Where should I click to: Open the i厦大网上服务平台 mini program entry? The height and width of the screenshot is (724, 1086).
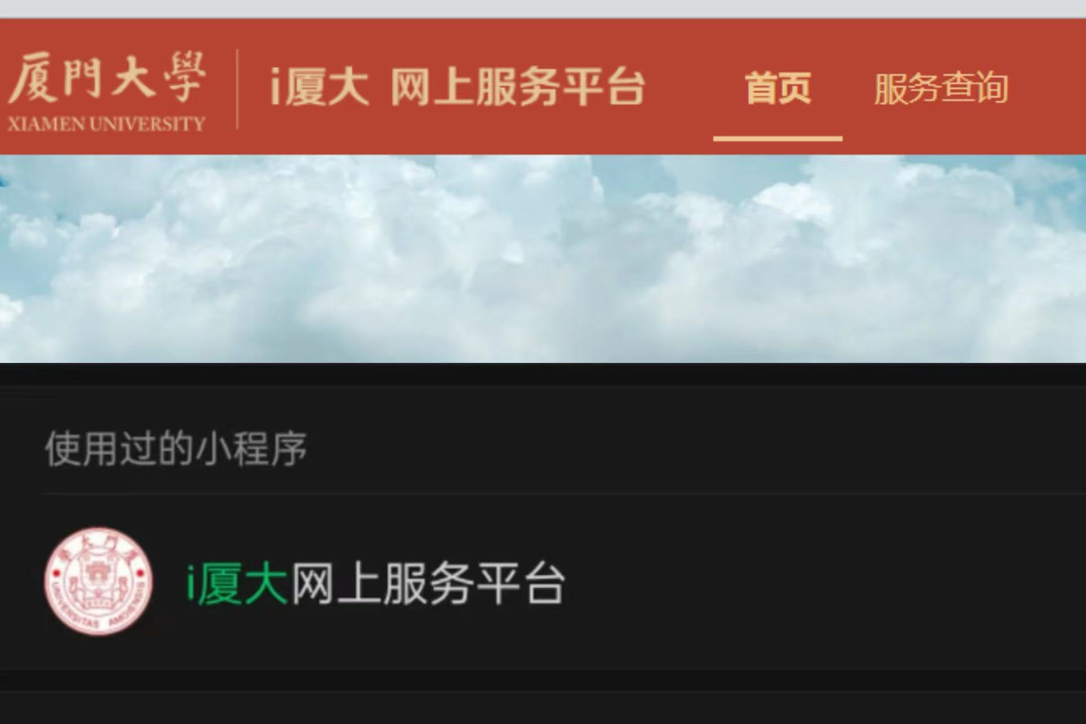[x=543, y=582]
